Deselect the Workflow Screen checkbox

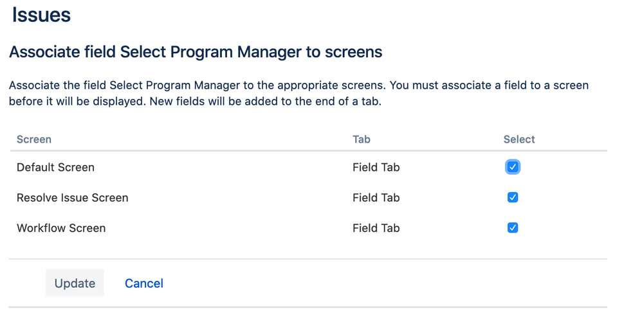pos(513,227)
